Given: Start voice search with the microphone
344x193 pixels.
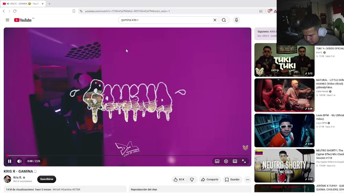Looking at the screenshot, I should click(x=236, y=20).
